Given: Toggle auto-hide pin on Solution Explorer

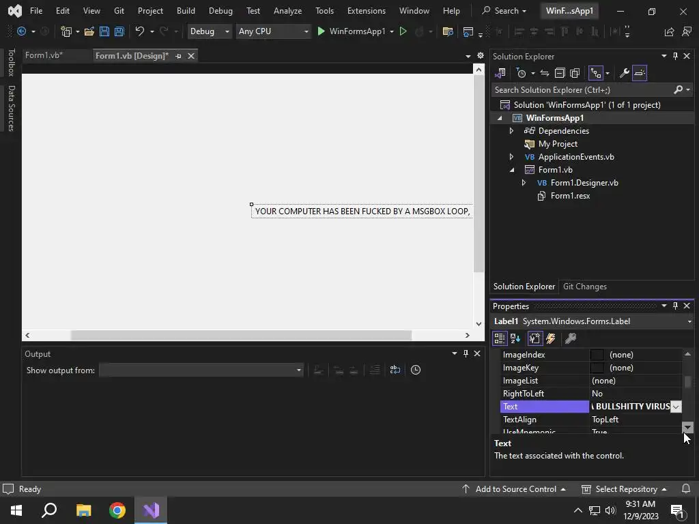Looking at the screenshot, I should [675, 56].
